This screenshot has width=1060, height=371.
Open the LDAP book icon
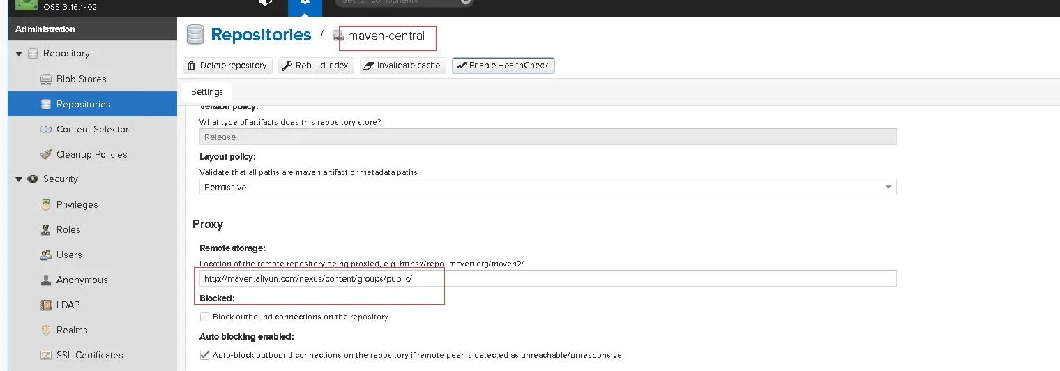tap(46, 305)
